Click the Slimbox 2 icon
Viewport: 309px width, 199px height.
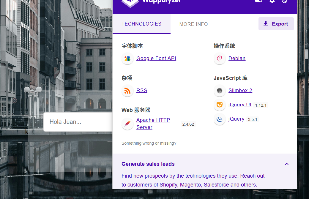pyautogui.click(x=220, y=91)
